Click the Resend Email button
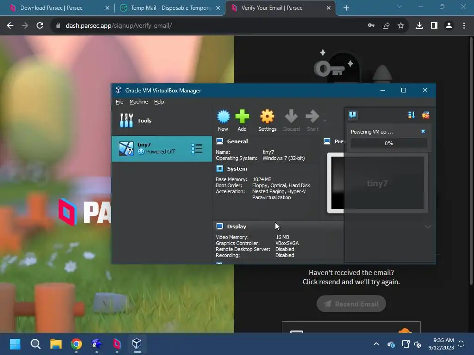 pyautogui.click(x=351, y=304)
